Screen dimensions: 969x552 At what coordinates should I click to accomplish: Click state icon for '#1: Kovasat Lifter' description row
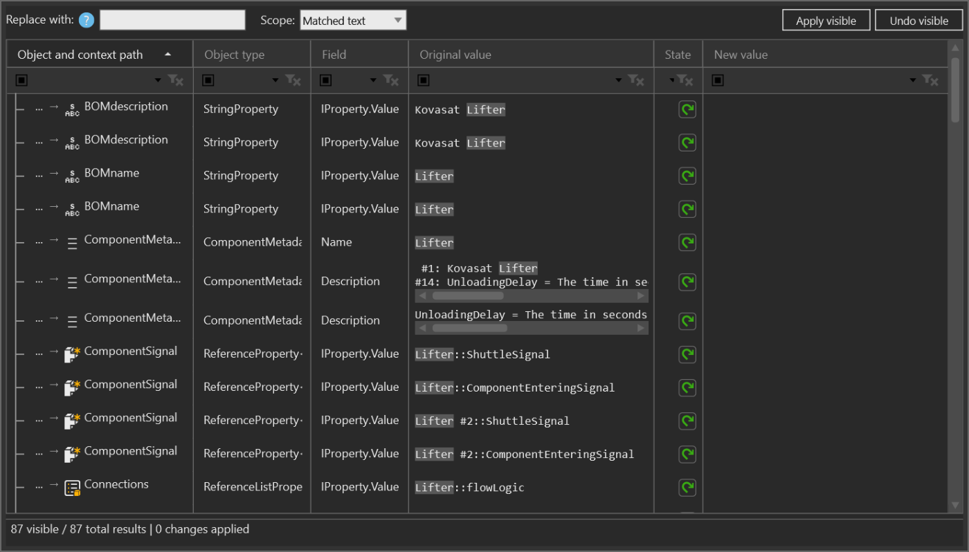tap(687, 282)
